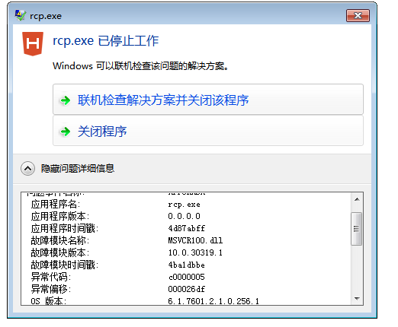Close the rcp.exe error dialog
The width and height of the screenshot is (398, 327).
358,16
